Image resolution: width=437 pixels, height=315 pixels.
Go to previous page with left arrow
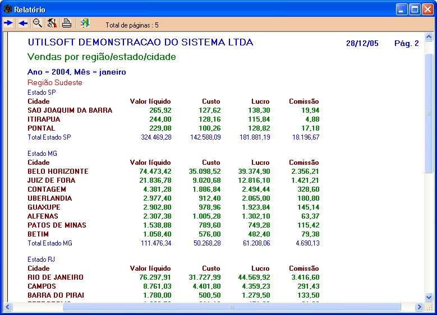(x=23, y=23)
